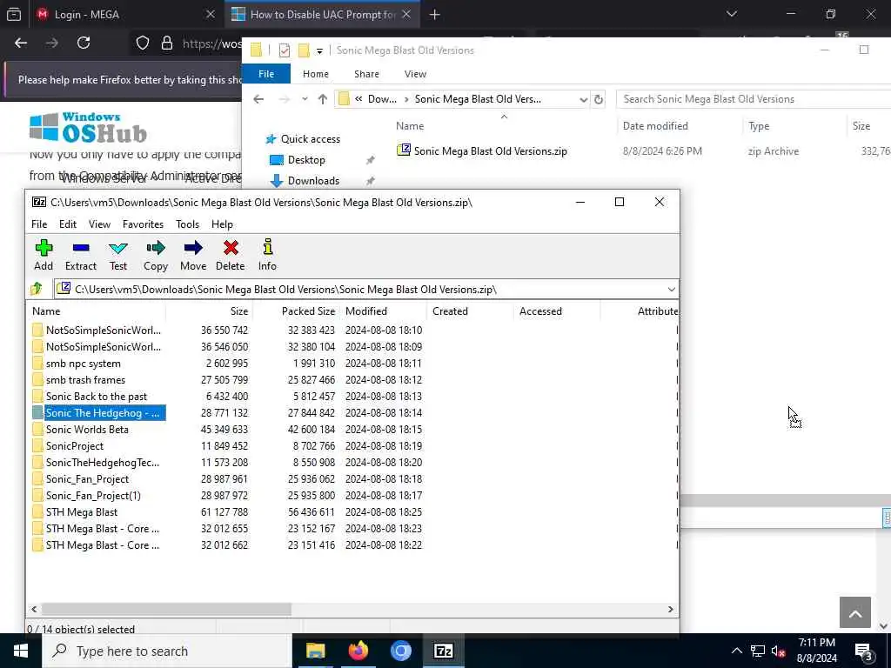Click the Move arrow icon

coord(193,255)
